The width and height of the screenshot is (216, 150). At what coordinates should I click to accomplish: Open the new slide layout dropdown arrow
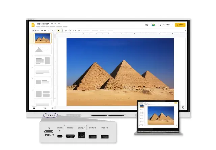point(35,30)
